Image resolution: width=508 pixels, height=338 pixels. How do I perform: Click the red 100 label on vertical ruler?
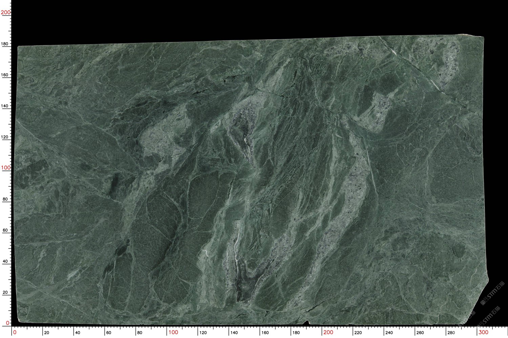pyautogui.click(x=5, y=168)
